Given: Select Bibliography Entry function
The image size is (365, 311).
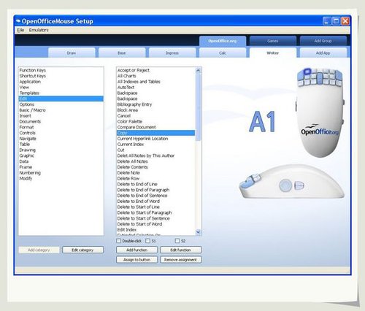Looking at the screenshot, I should click(x=134, y=104).
